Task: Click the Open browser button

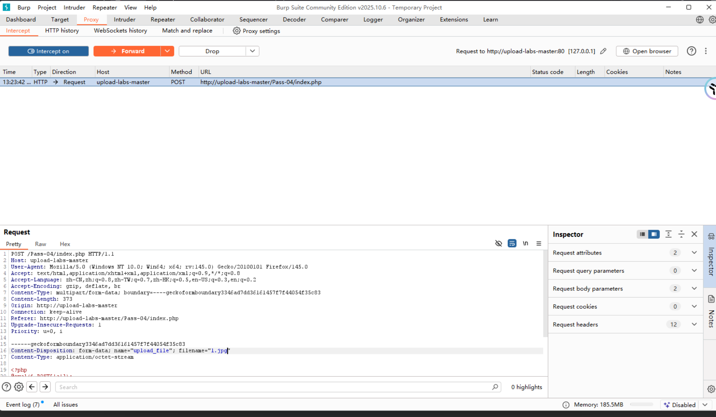Action: (647, 51)
